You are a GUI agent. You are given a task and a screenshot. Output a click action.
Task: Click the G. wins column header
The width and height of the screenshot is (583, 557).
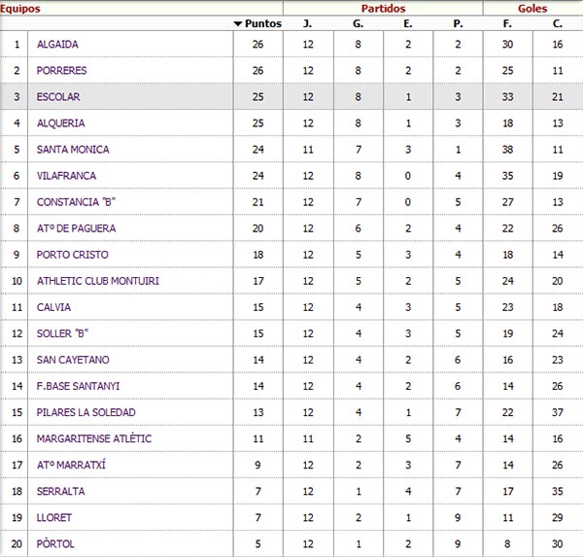click(358, 23)
